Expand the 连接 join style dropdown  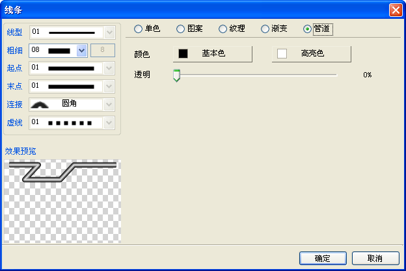point(109,105)
